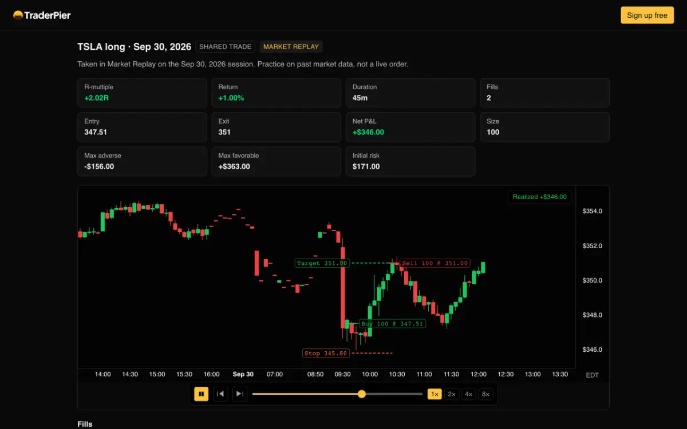This screenshot has width=687, height=429.
Task: Click the $352.0 price axis label
Action: coord(592,246)
